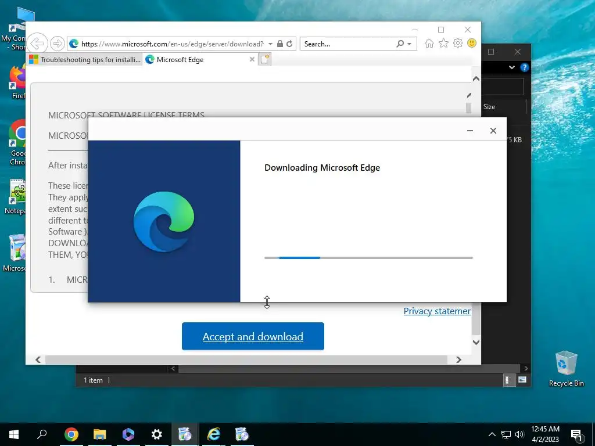Expand the ribbon chevron in File Explorer window
This screenshot has height=446, width=595.
512,67
